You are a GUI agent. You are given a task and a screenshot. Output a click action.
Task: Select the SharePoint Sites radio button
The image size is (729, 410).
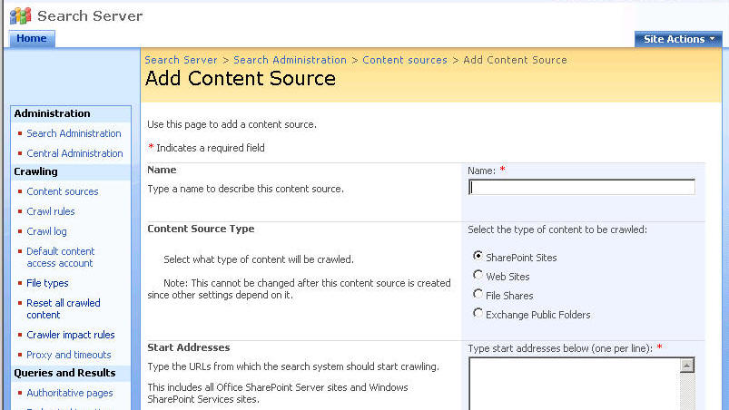[x=478, y=256]
